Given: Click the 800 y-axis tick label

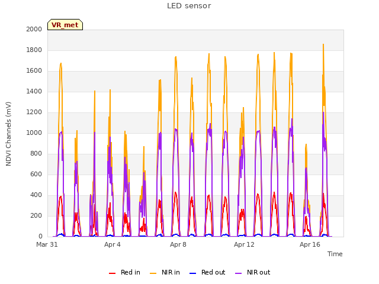Looking at the screenshot, I should point(36,154).
